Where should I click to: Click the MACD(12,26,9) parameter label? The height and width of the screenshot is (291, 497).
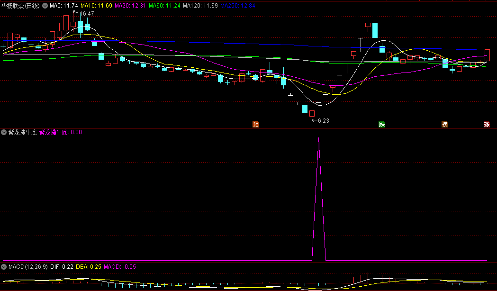[x=28, y=267]
